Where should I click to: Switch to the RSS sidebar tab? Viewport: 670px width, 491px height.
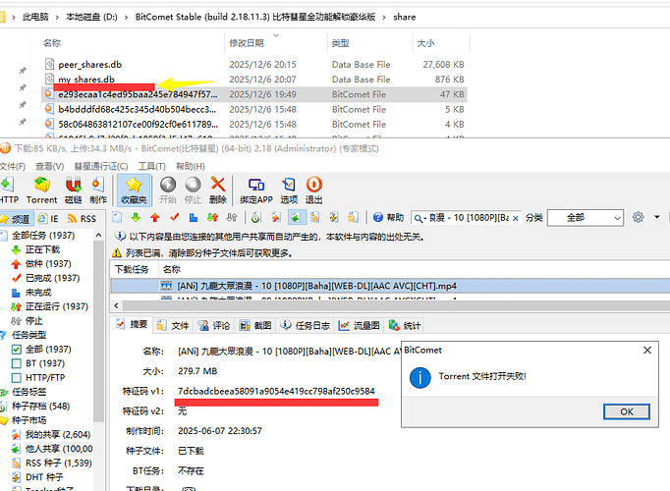point(83,219)
